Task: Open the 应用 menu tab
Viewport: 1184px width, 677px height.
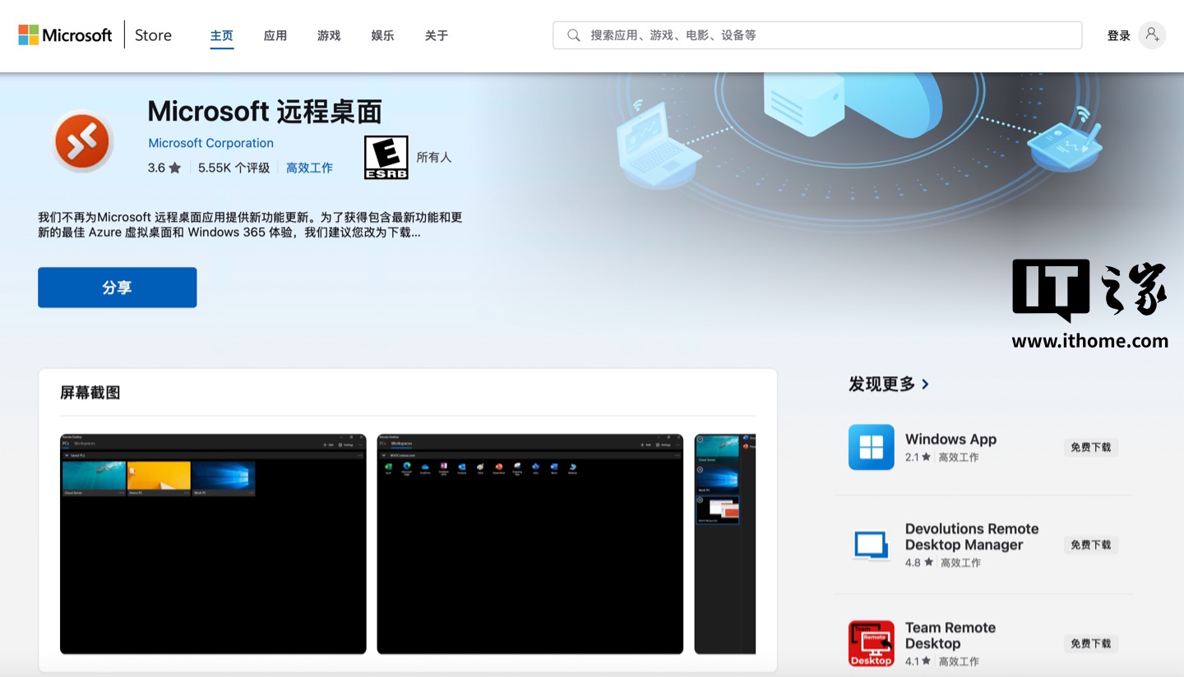Action: [x=275, y=35]
